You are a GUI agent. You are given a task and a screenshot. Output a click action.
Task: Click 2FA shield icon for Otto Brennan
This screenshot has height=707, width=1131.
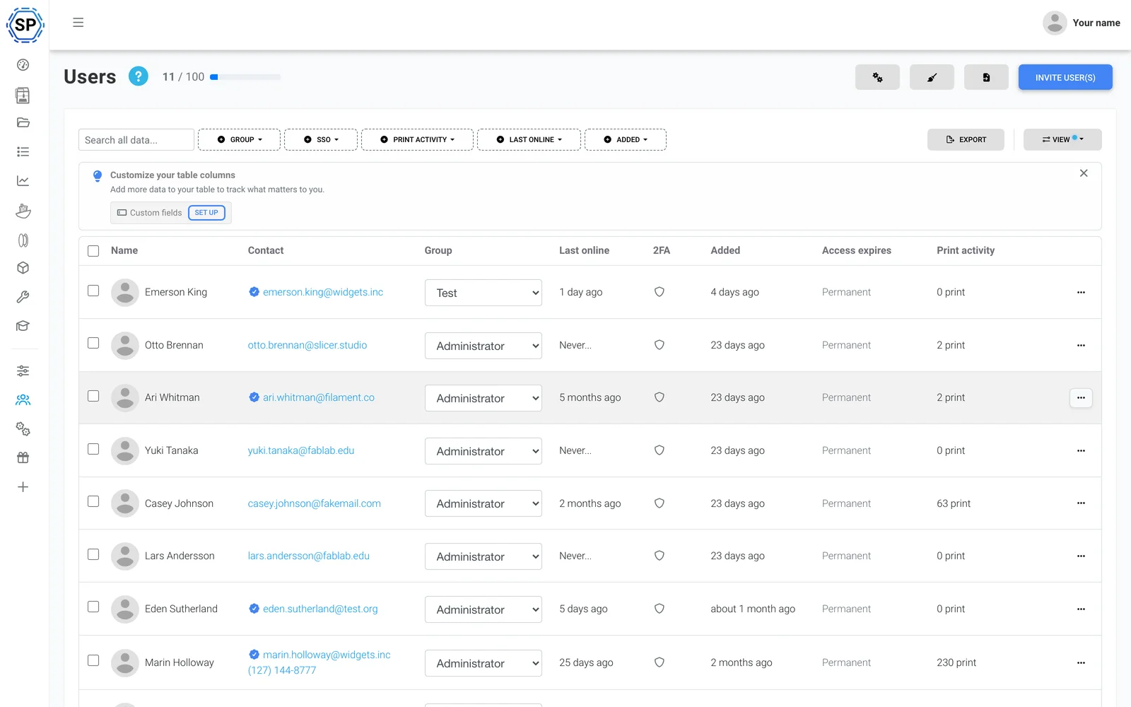(x=660, y=345)
